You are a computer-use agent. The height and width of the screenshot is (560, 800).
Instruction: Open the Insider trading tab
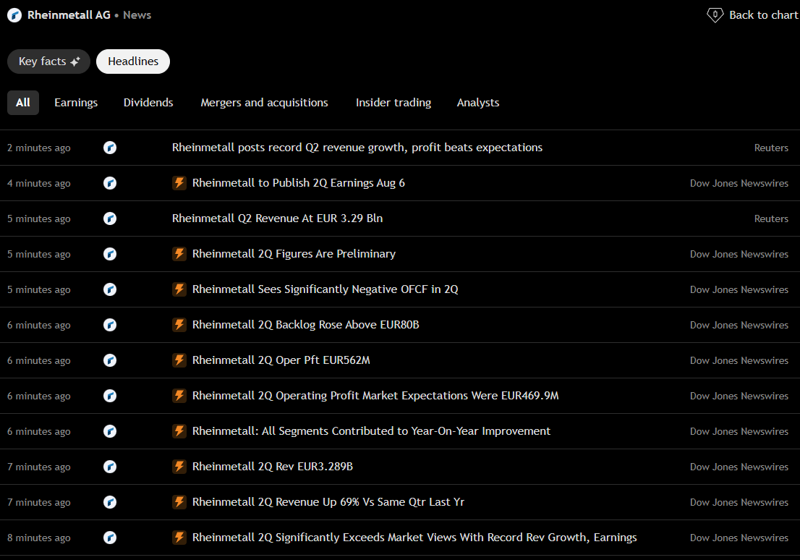393,103
